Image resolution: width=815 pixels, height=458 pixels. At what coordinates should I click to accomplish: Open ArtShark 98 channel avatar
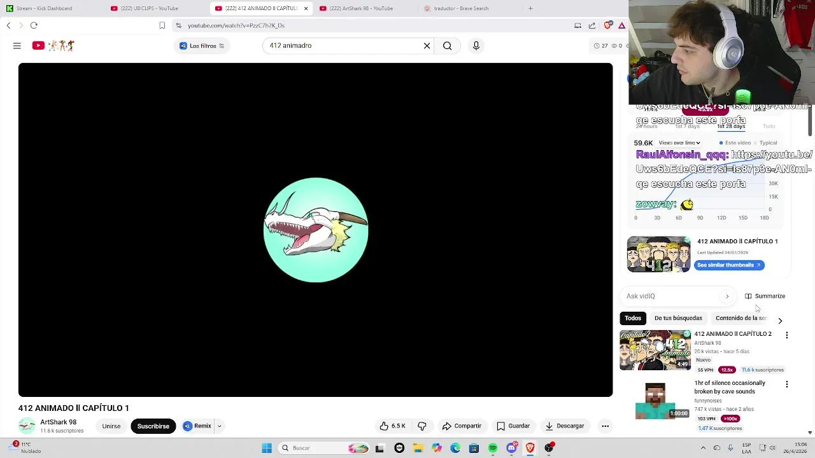27,426
